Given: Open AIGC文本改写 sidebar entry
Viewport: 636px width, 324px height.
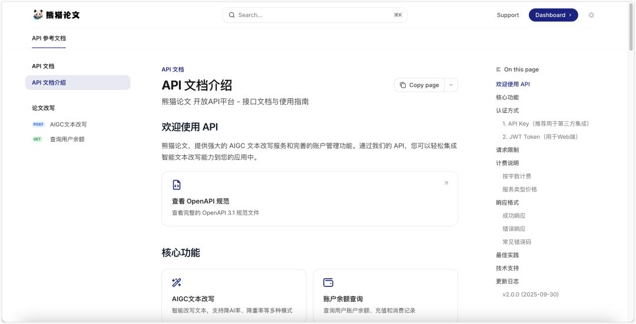Looking at the screenshot, I should pyautogui.click(x=68, y=124).
